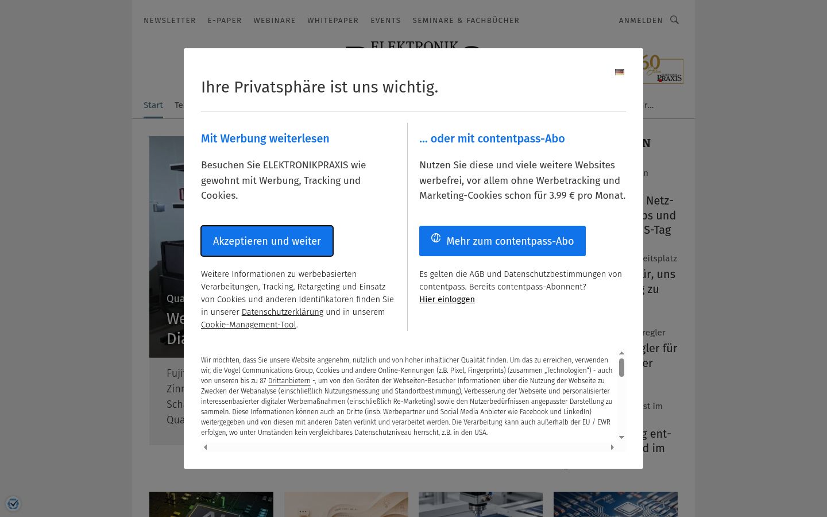Open the language flag selector
The image size is (827, 517).
point(620,72)
